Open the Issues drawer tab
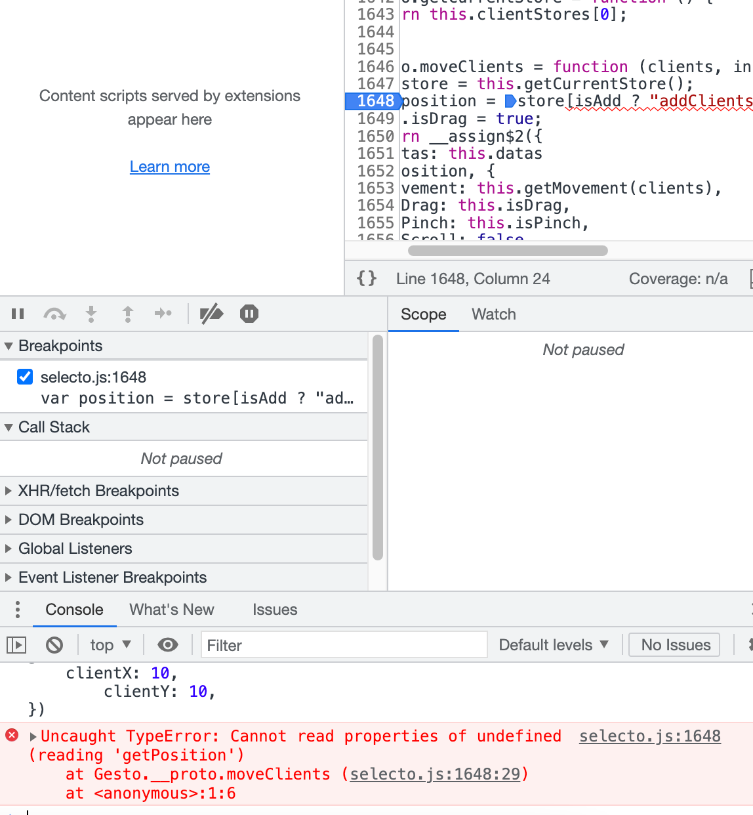Screen dimensions: 753x815 coord(275,610)
